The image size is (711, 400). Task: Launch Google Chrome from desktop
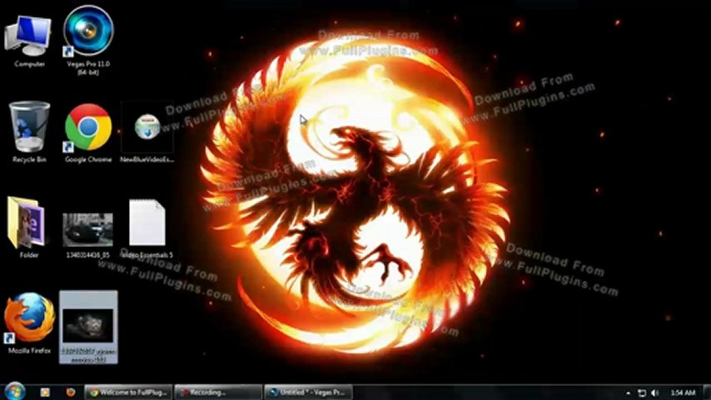(88, 133)
